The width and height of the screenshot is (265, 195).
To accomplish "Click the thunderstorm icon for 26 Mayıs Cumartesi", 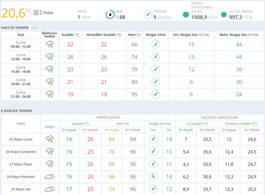I will coord(49,152).
